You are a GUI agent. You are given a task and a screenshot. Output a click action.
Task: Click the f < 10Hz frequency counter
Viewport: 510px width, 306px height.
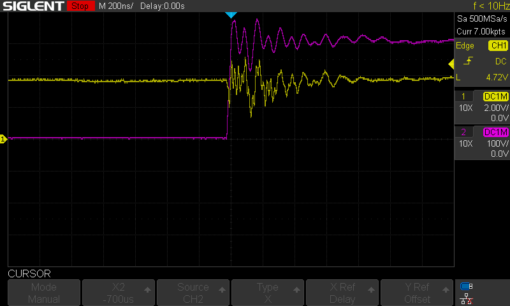491,6
